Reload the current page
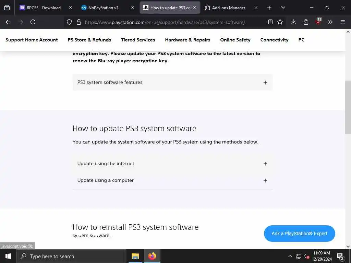The width and height of the screenshot is (351, 263). (x=33, y=22)
